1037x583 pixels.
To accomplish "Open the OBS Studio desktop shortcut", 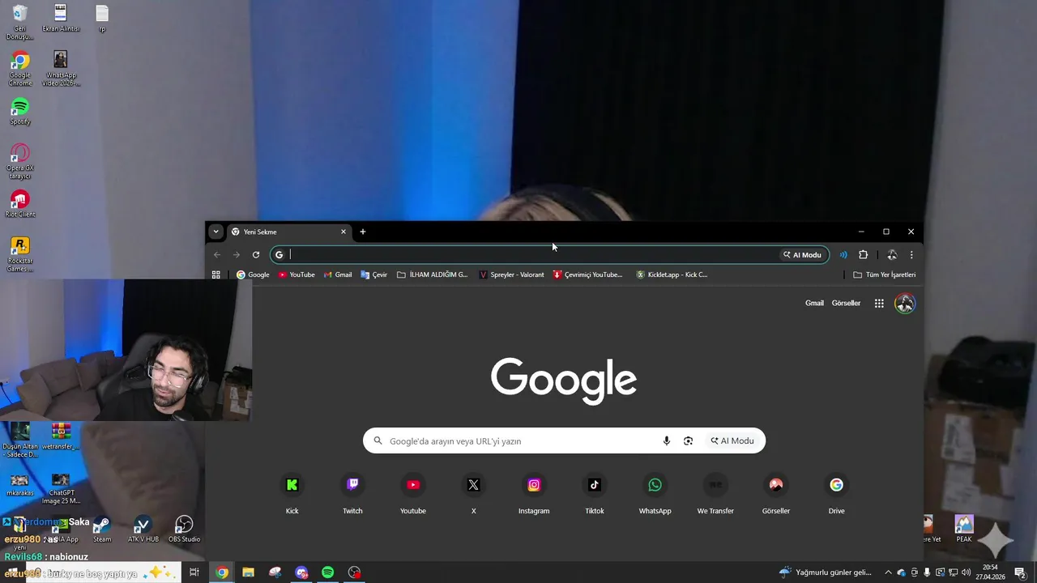I will pos(184,530).
